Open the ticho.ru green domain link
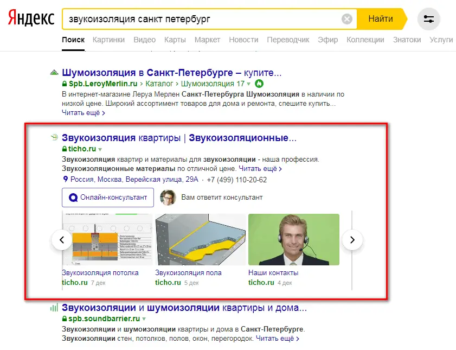The width and height of the screenshot is (456, 350). click(82, 149)
